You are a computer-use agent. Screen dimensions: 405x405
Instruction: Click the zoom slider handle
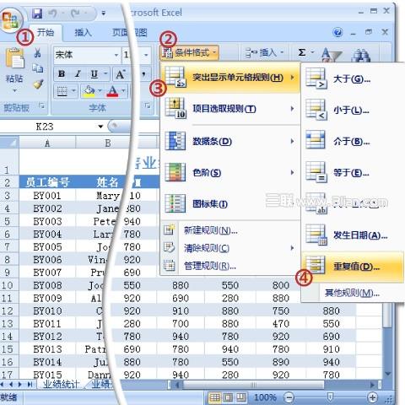pyautogui.click(x=331, y=397)
